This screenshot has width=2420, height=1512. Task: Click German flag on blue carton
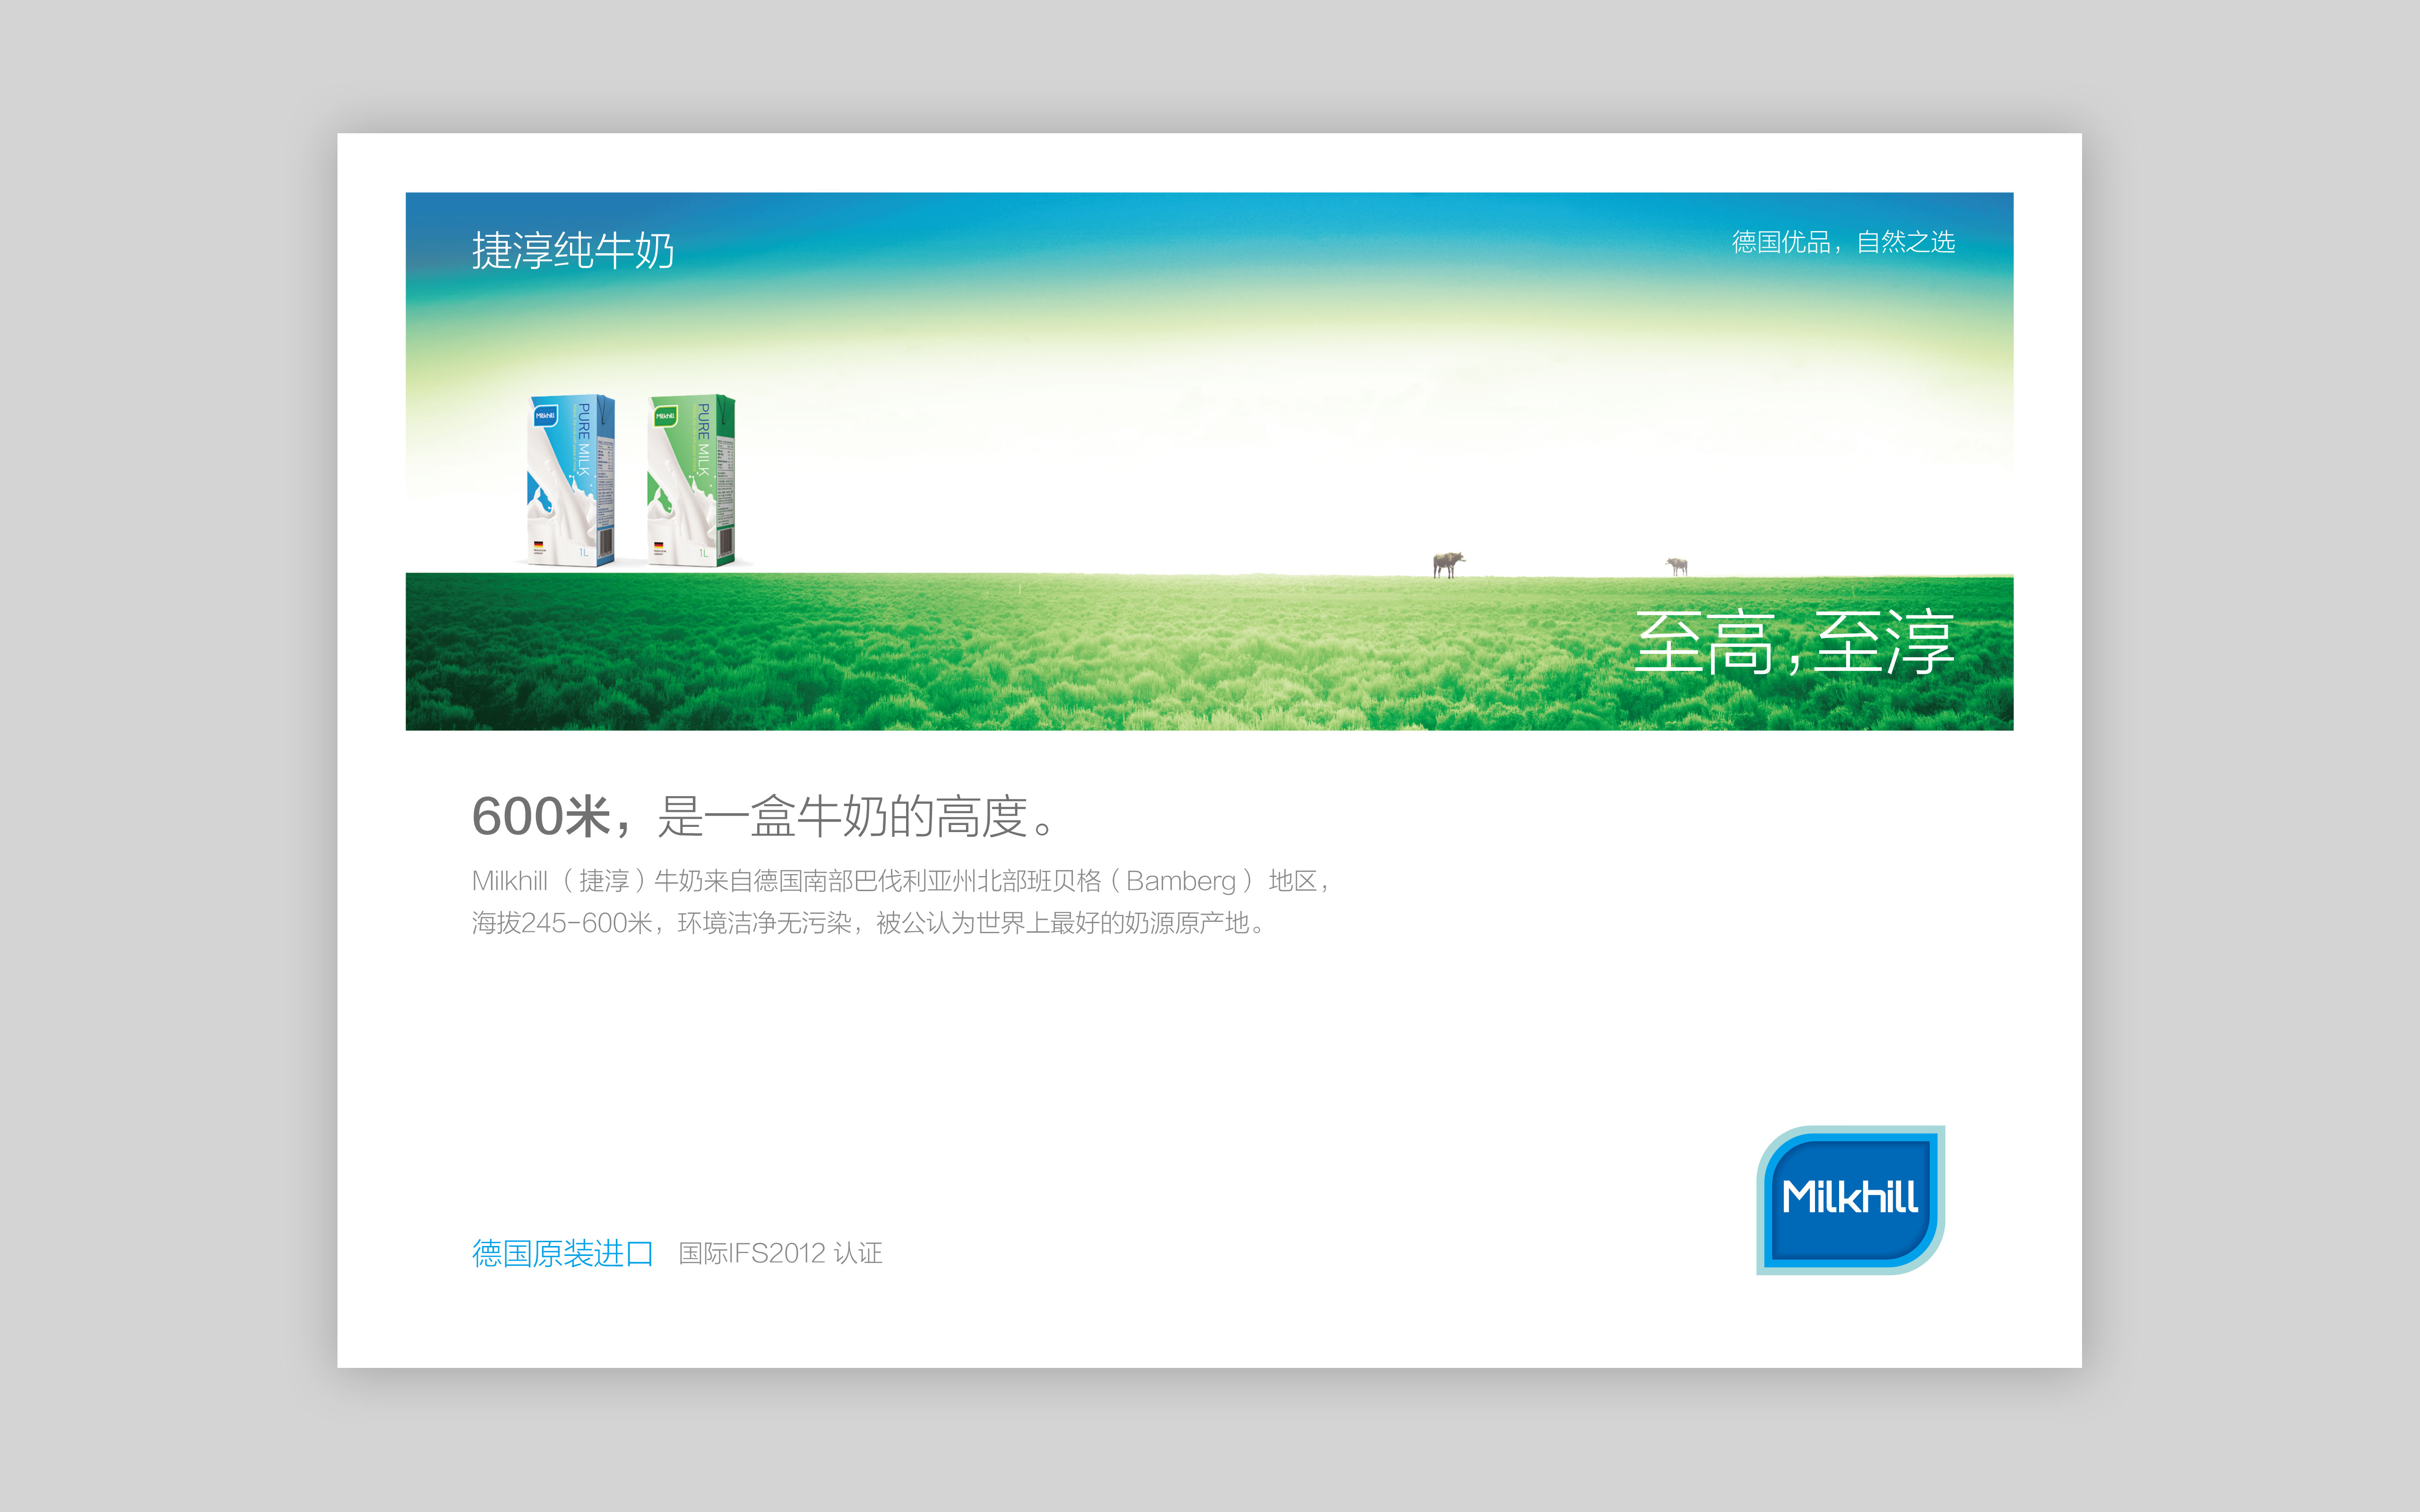[538, 544]
